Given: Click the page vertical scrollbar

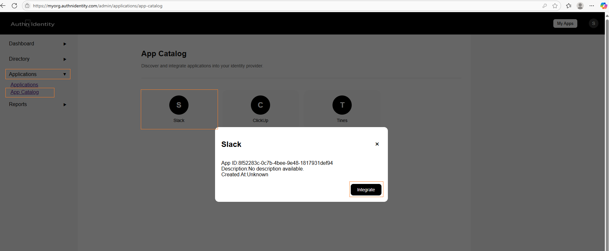Looking at the screenshot, I should [607, 132].
